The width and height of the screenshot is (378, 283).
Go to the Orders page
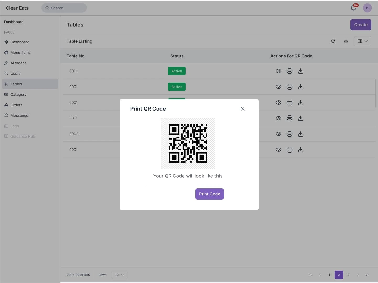coord(30,105)
